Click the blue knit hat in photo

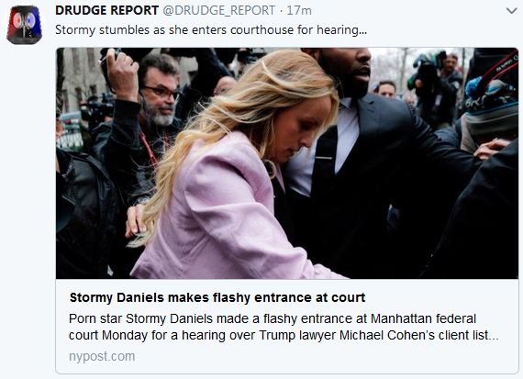pyautogui.click(x=490, y=96)
